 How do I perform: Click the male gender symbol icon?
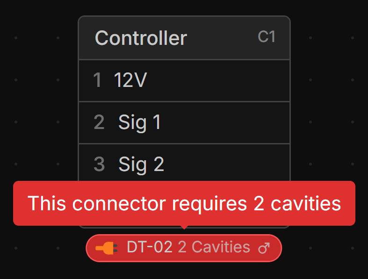pyautogui.click(x=264, y=248)
